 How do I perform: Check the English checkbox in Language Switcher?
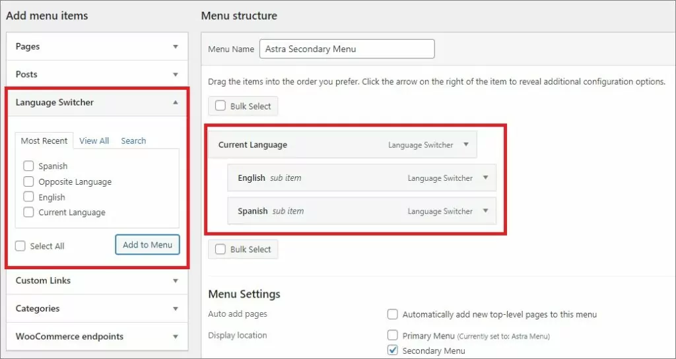coord(28,197)
